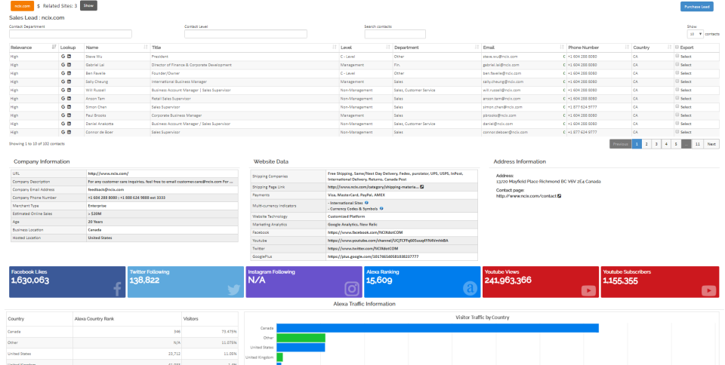Image resolution: width=725 pixels, height=365 pixels.
Task: Go to page 5 of contacts
Action: pos(675,144)
